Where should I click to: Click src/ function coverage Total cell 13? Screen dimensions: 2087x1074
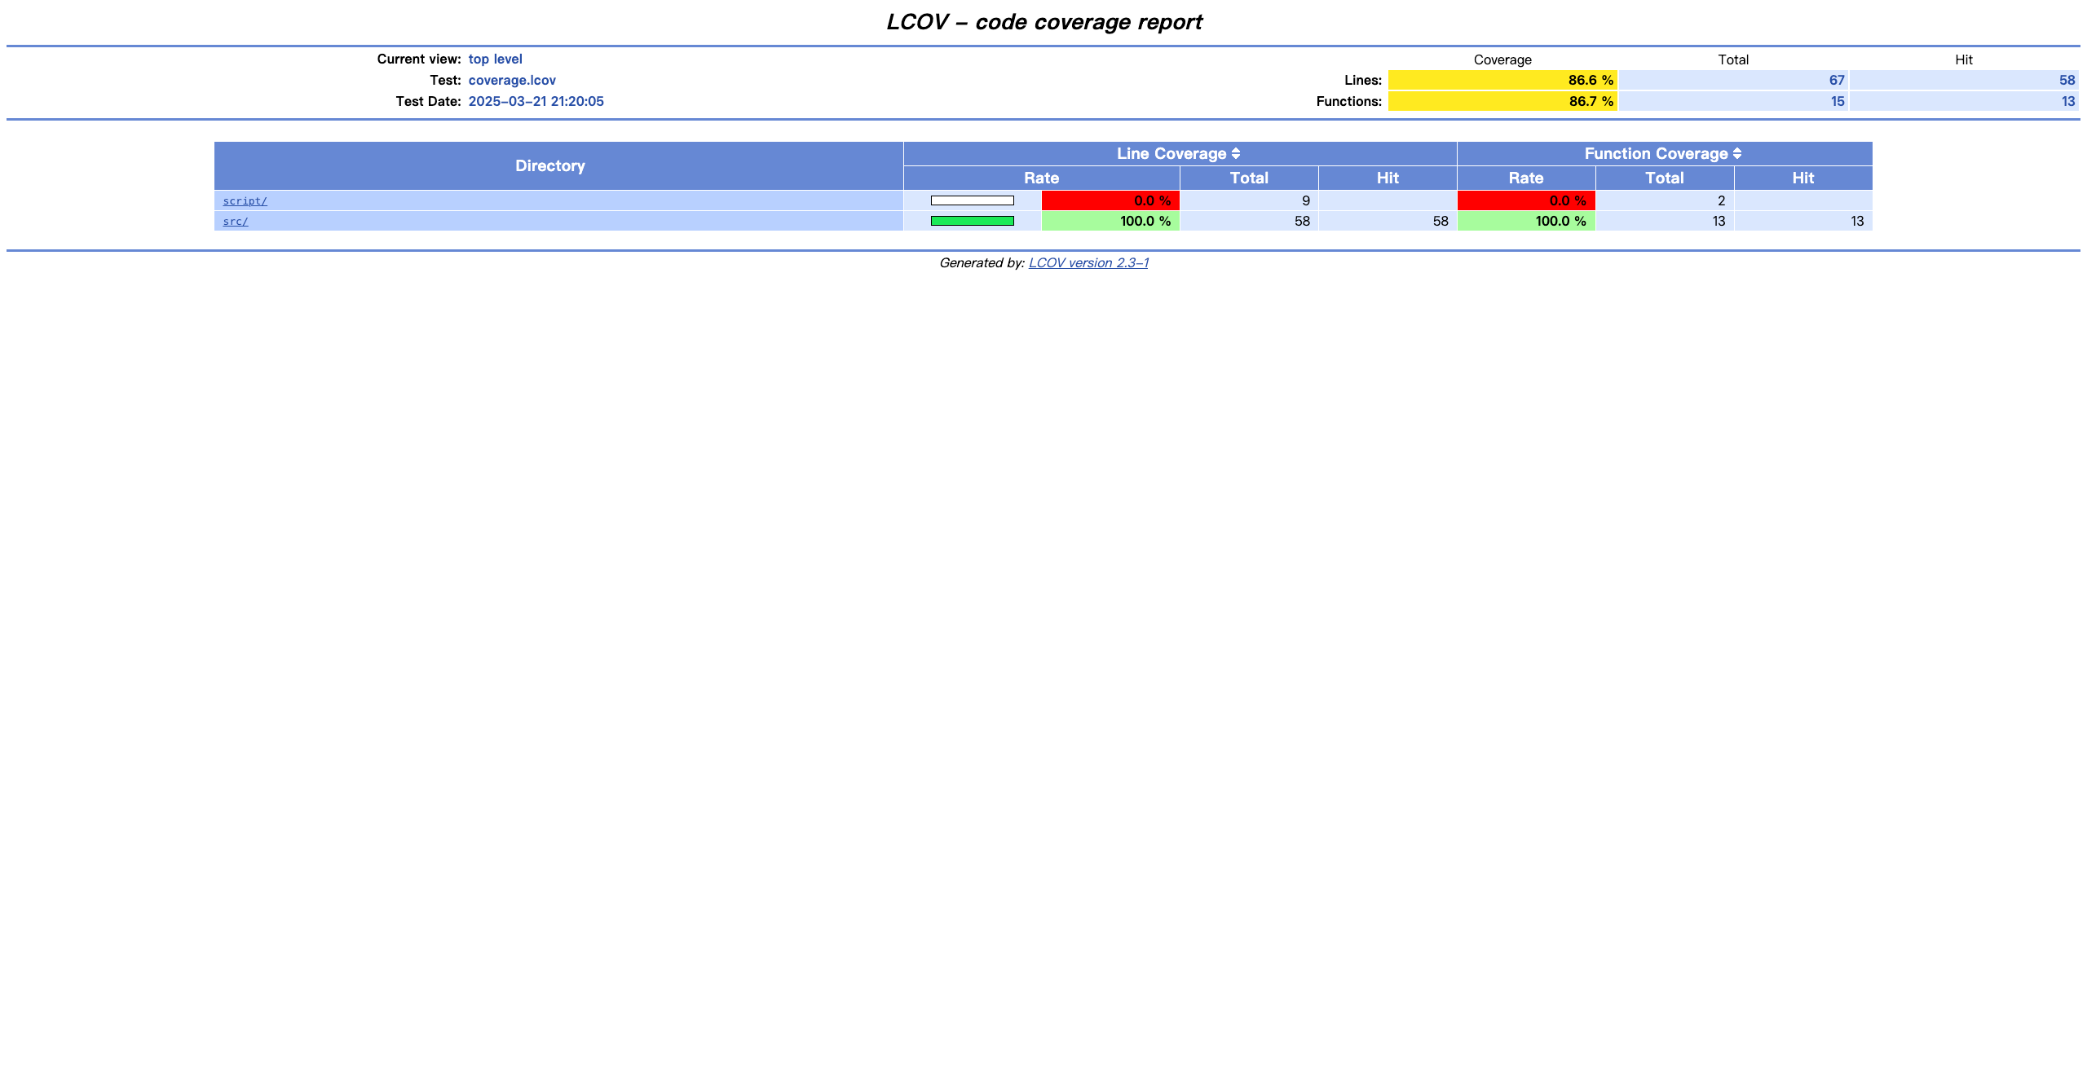pyautogui.click(x=1665, y=221)
